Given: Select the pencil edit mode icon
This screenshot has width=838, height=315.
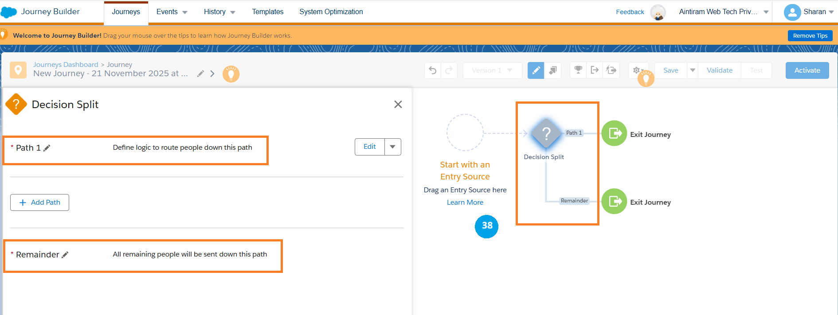Looking at the screenshot, I should 536,70.
